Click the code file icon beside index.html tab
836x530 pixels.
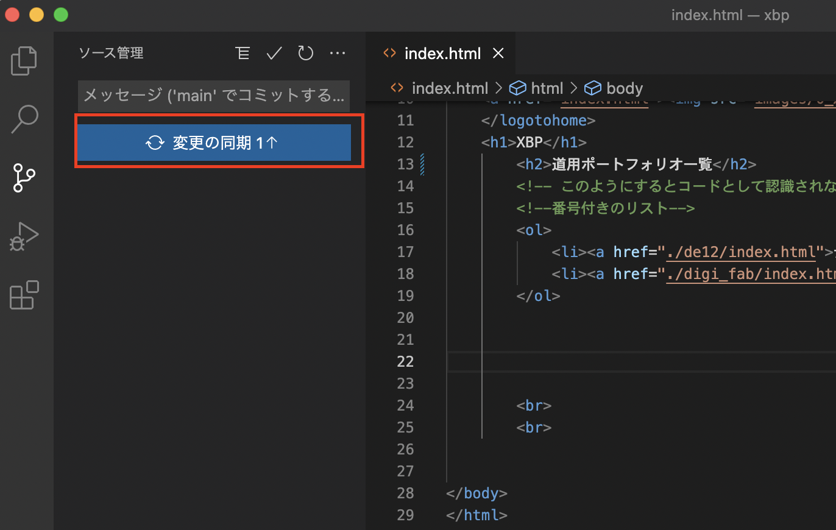tap(389, 53)
